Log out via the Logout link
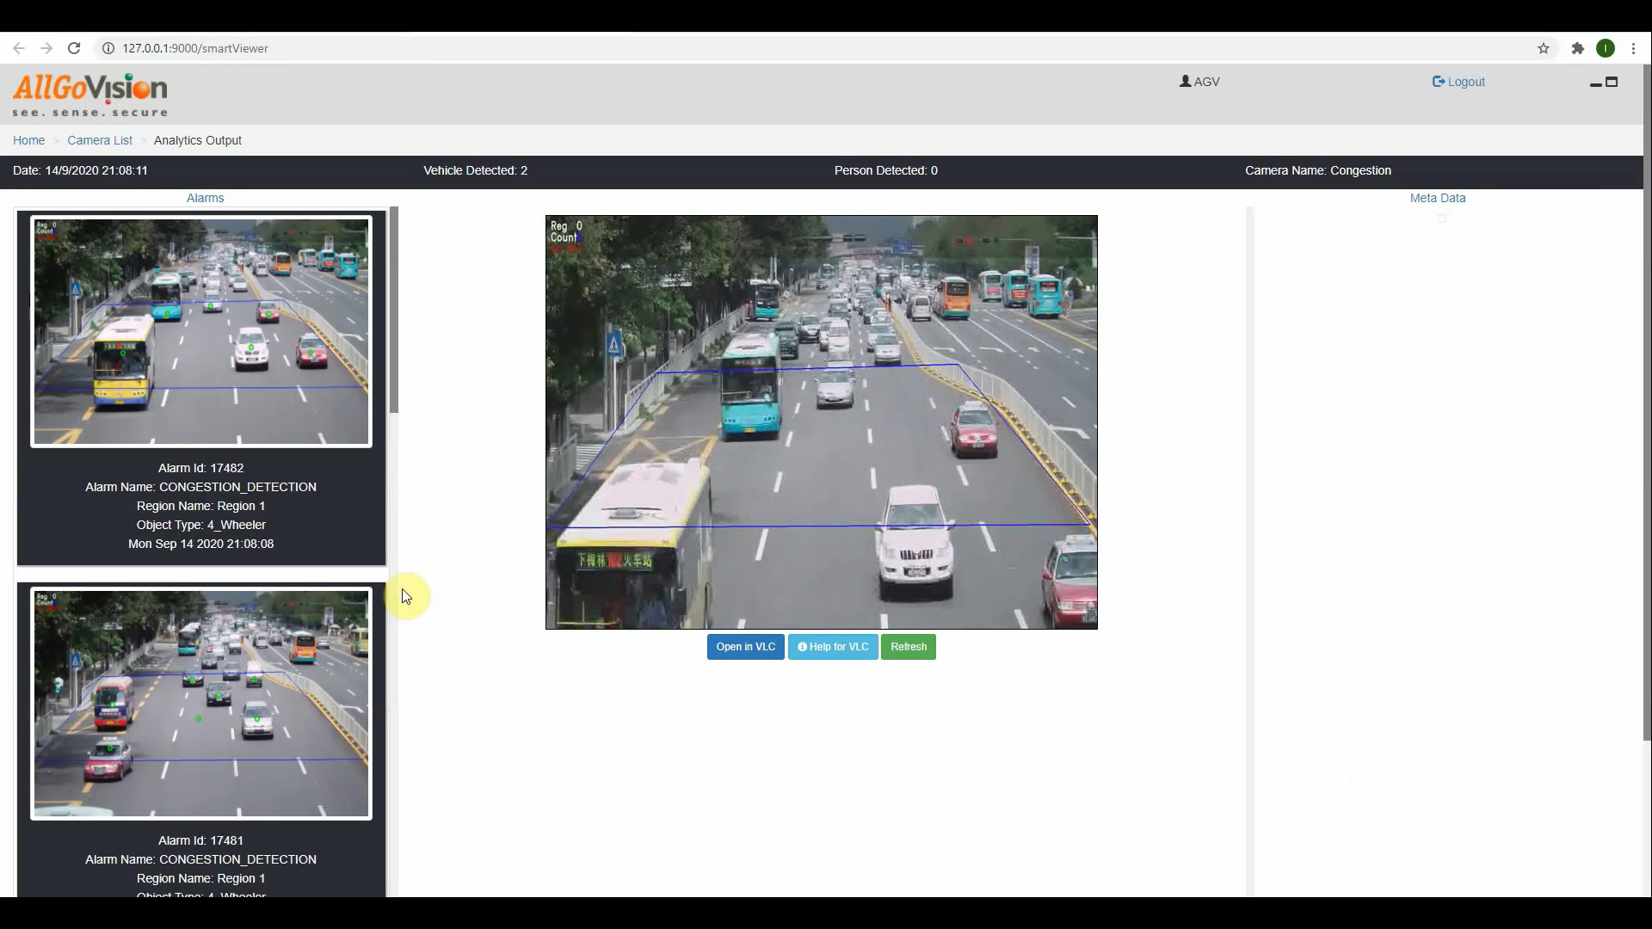 (x=1458, y=82)
